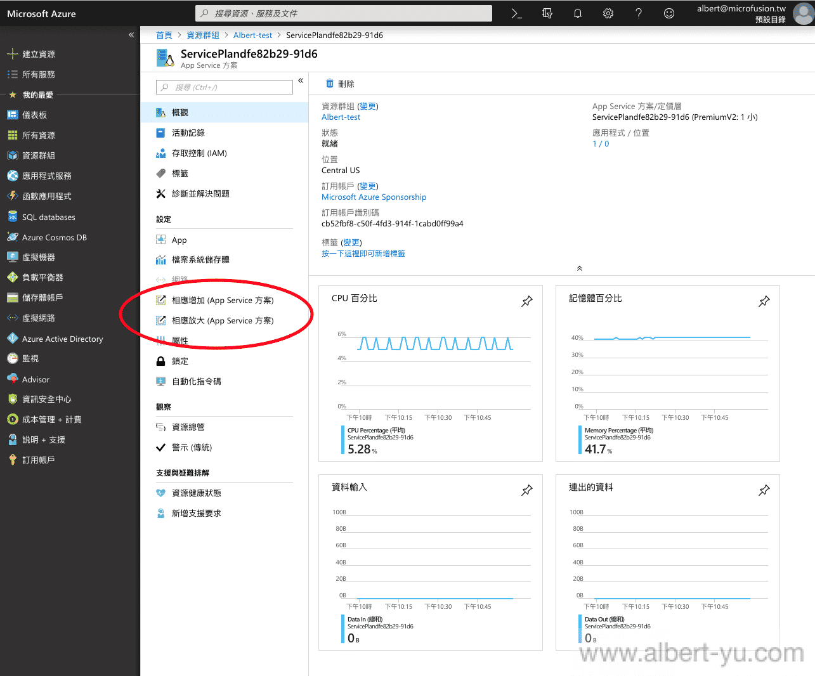The height and width of the screenshot is (676, 815).
Task: Open account avatar menu
Action: click(x=803, y=13)
